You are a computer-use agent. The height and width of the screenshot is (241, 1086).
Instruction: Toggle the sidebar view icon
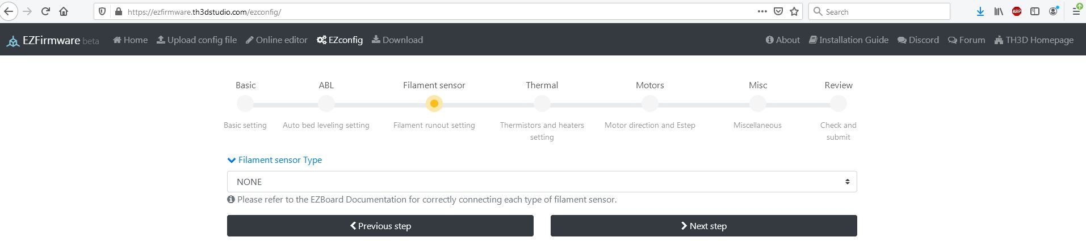tap(1035, 11)
